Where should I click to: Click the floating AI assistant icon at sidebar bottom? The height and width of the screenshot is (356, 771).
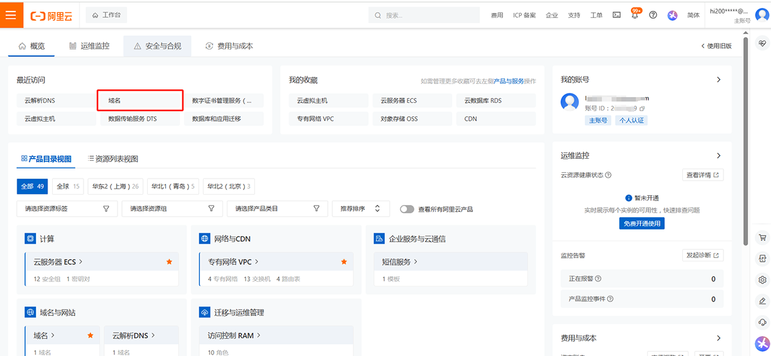(762, 344)
